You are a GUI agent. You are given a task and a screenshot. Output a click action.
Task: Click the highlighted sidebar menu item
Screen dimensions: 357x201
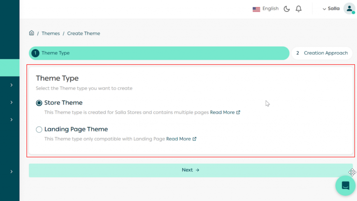(x=10, y=68)
